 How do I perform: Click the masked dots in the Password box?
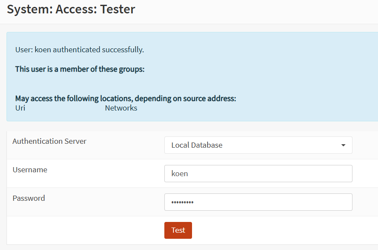pyautogui.click(x=183, y=202)
